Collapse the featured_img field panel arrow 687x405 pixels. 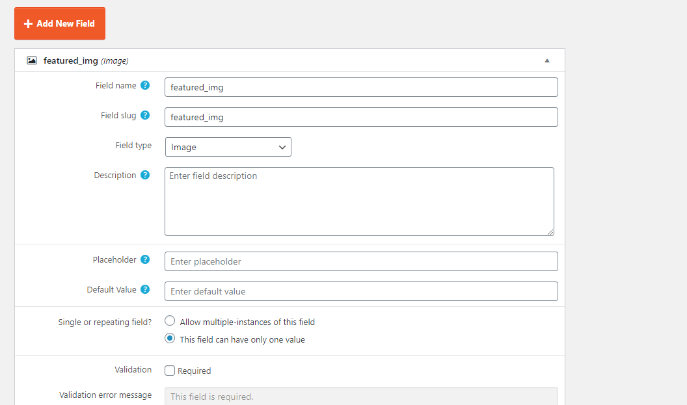coord(546,61)
